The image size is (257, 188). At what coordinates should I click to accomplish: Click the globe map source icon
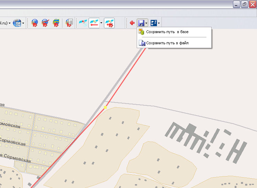pyautogui.click(x=17, y=23)
